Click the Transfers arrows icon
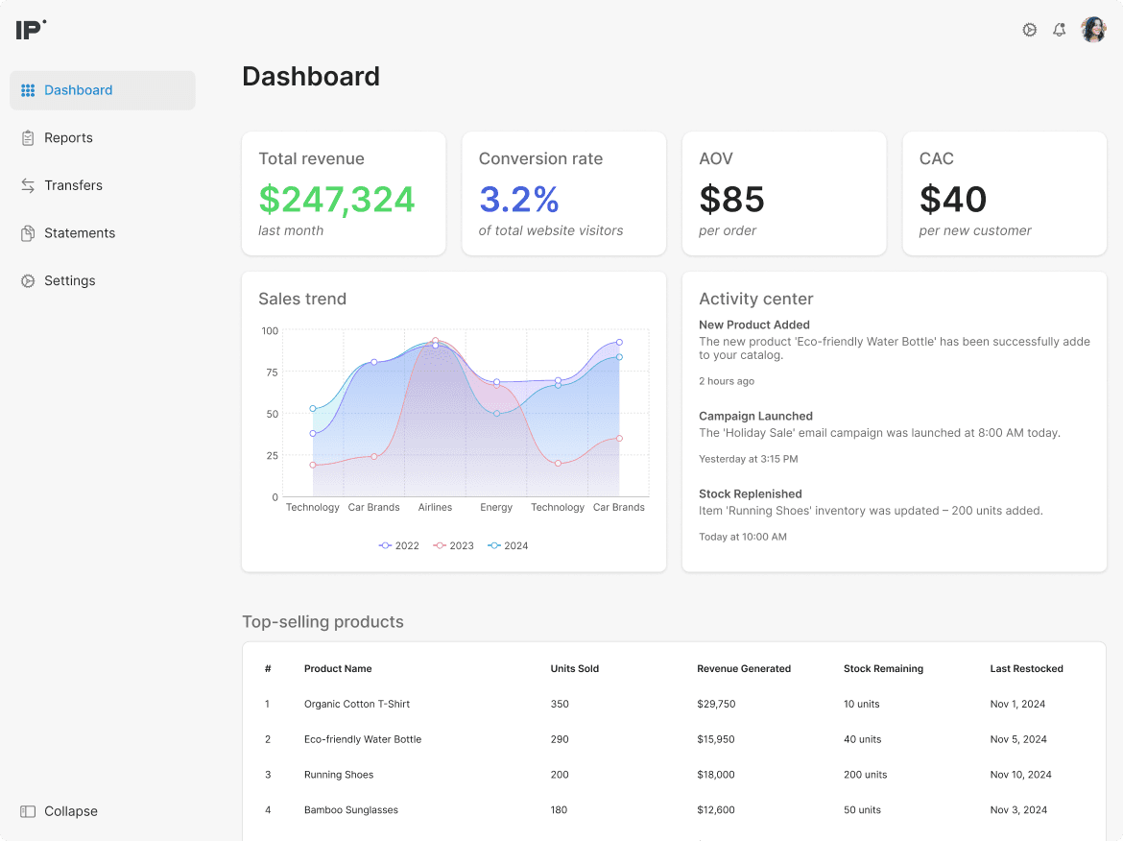The width and height of the screenshot is (1123, 841). pos(28,185)
